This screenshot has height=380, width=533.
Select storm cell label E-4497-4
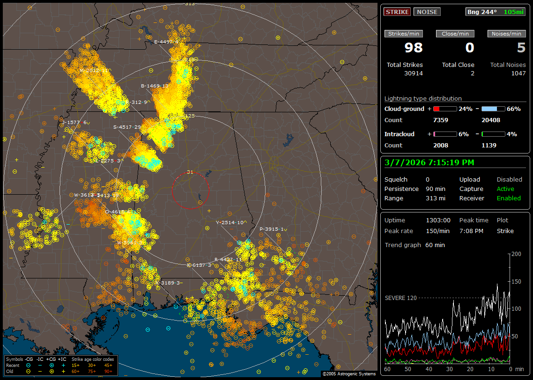coord(164,42)
